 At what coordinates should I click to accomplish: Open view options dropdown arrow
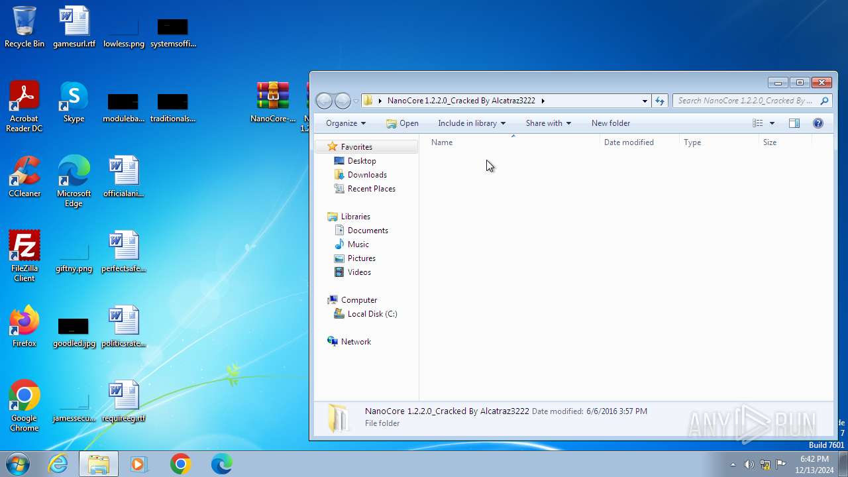772,123
